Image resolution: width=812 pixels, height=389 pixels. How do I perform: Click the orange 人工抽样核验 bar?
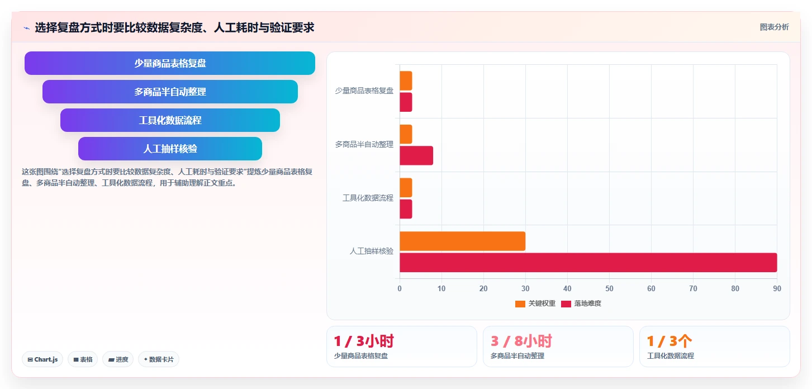tap(462, 241)
